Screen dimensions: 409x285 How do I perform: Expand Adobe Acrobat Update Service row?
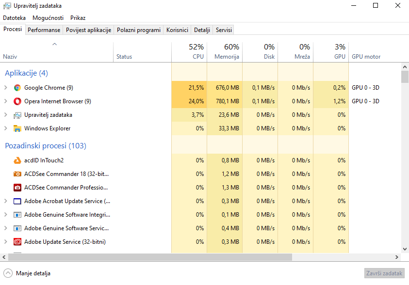[6, 201]
